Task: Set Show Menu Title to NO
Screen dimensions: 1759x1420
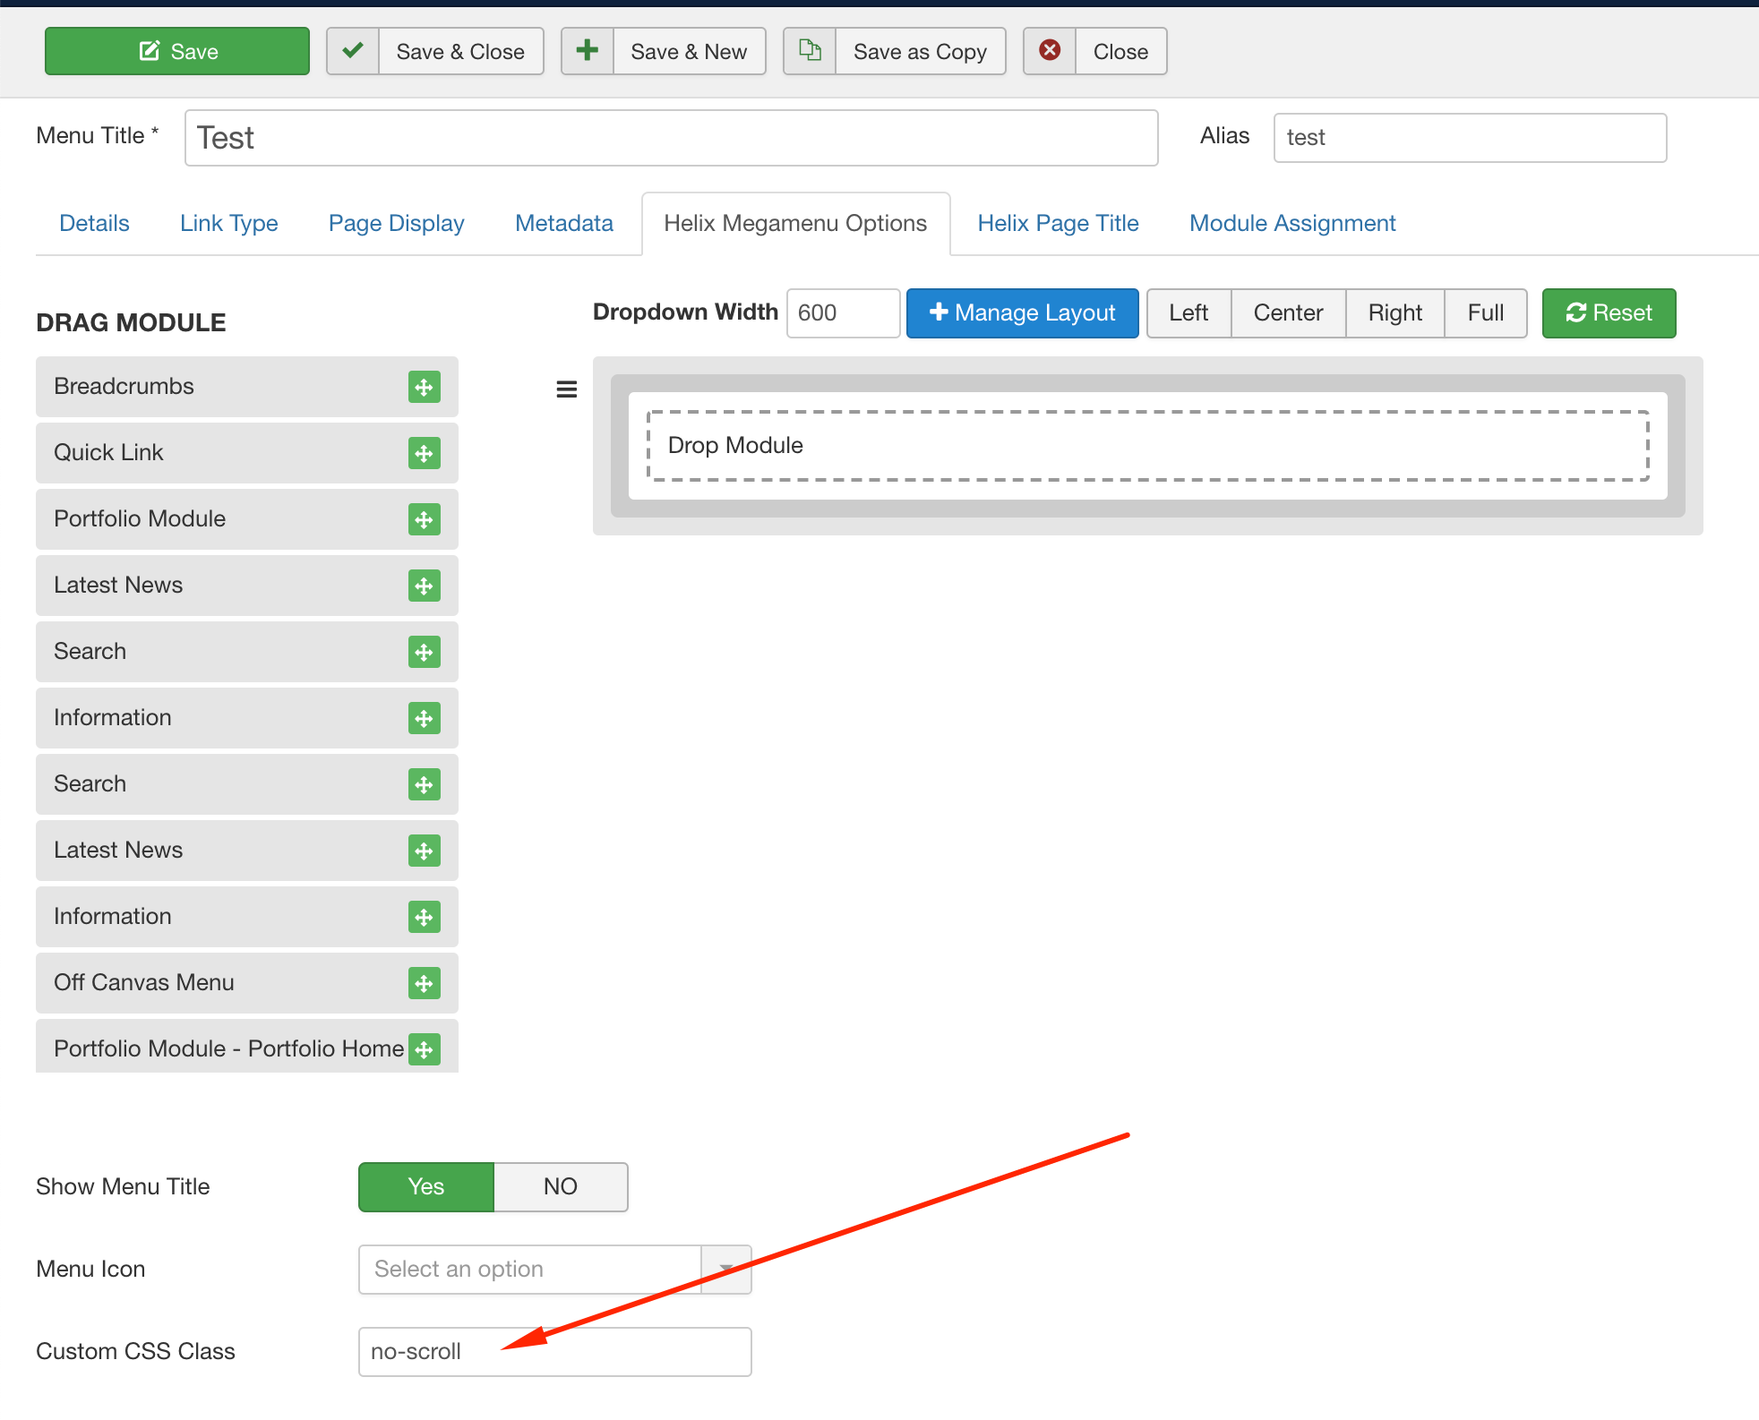Action: pos(560,1186)
